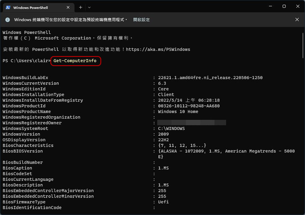Minimize the terminal window
Image resolution: width=305 pixels, height=215 pixels.
point(270,6)
